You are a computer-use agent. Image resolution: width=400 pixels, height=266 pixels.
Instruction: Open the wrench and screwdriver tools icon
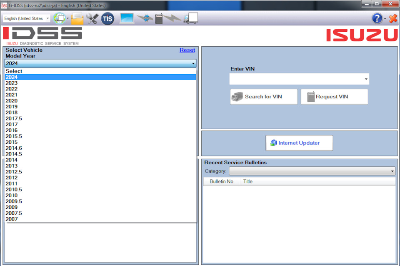(92, 18)
